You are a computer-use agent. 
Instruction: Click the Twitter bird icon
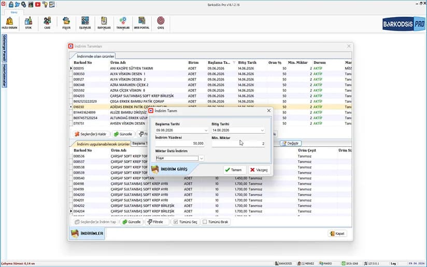point(18,4)
